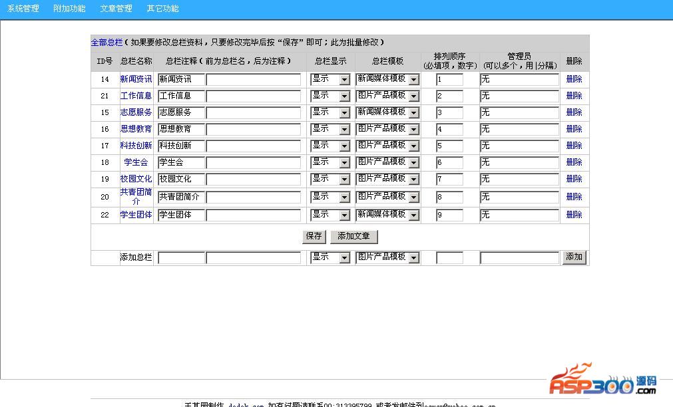Open the 学生会 column link
This screenshot has height=407, width=673.
(x=136, y=162)
